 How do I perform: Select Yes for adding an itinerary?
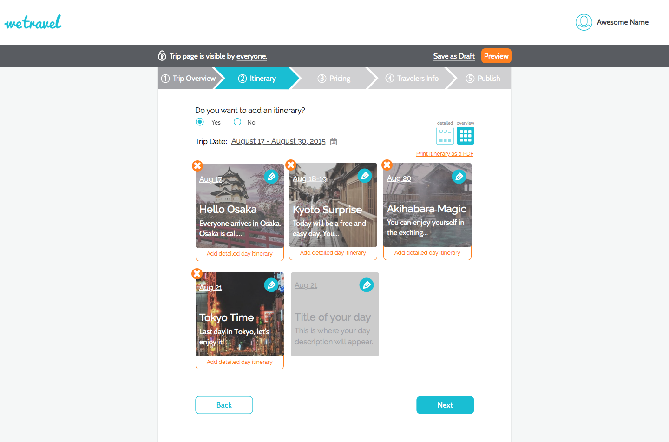pyautogui.click(x=200, y=122)
